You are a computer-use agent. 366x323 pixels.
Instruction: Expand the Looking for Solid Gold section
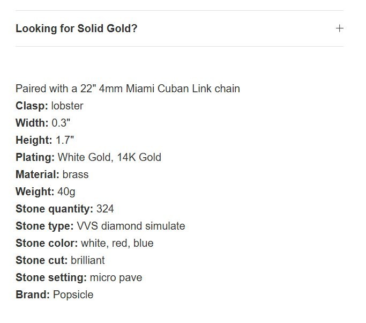[180, 28]
